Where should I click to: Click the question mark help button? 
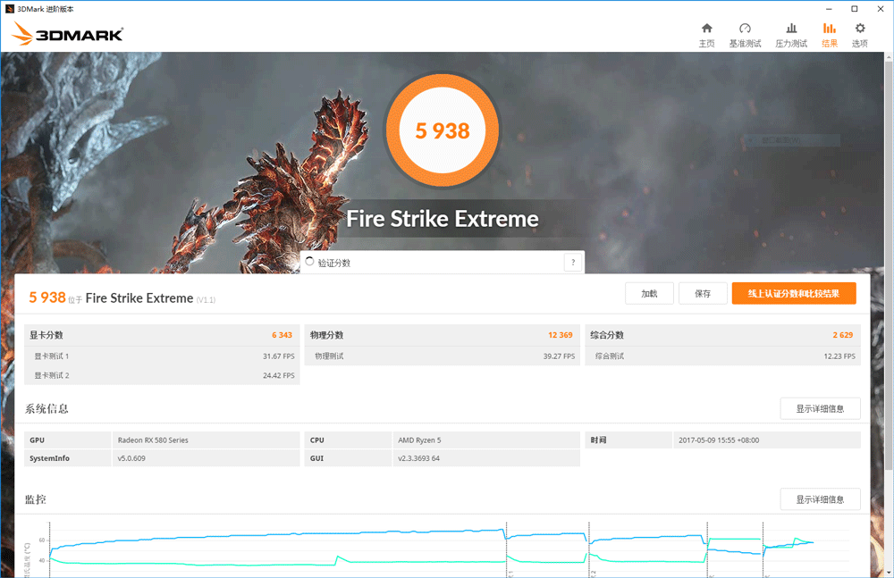[572, 263]
